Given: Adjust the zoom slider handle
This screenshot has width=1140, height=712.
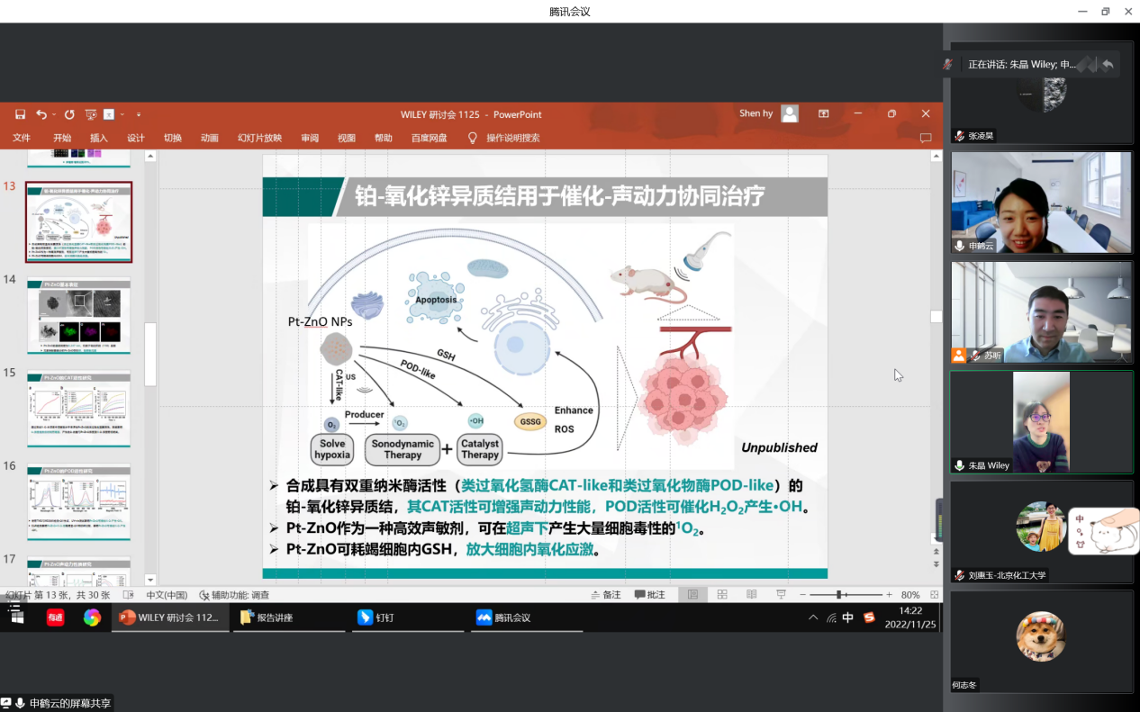Looking at the screenshot, I should tap(838, 595).
